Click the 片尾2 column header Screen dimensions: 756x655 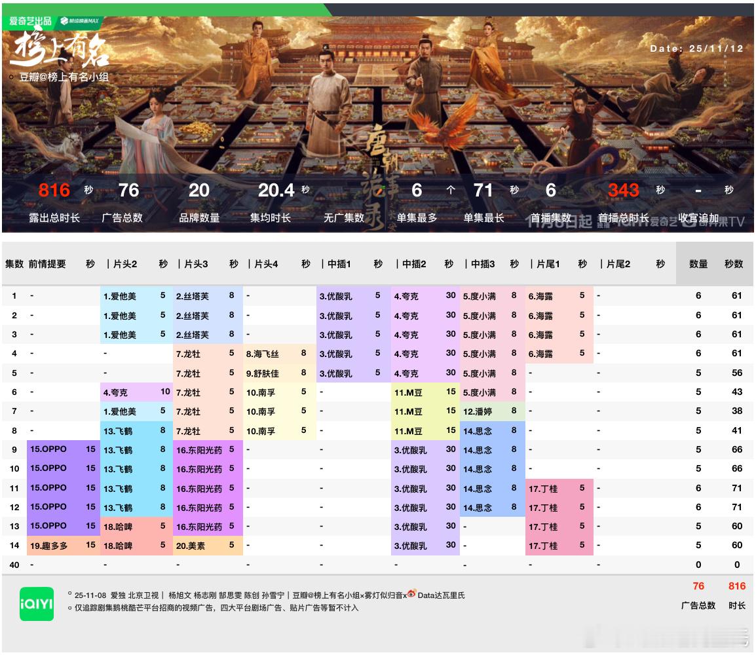tap(618, 264)
